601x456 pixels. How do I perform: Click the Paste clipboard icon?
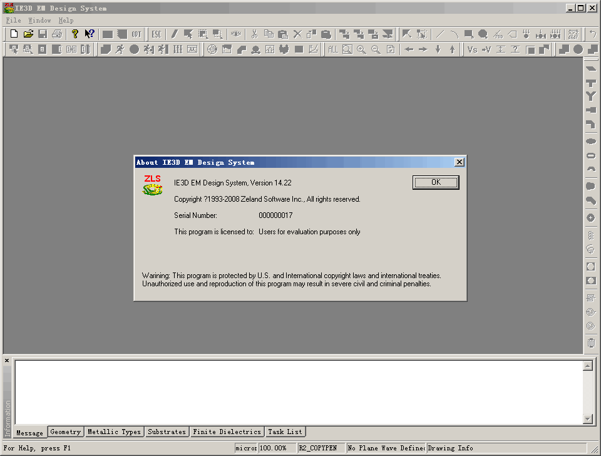[283, 34]
